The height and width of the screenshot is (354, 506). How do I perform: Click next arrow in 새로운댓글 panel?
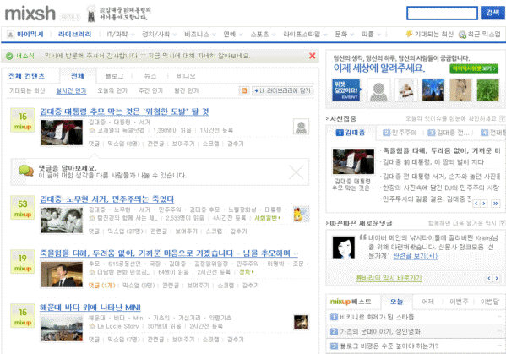pos(497,278)
